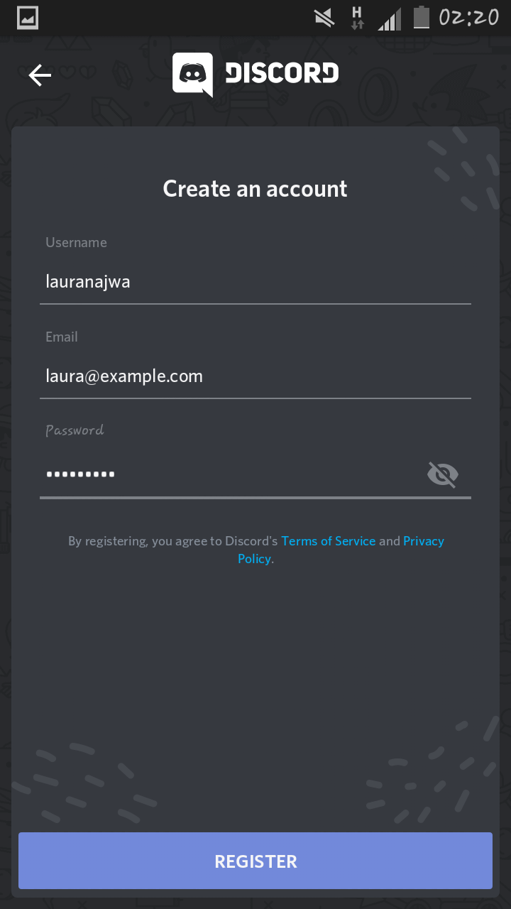Open the Privacy Policy link
Viewport: 511px width, 909px height.
pyautogui.click(x=341, y=550)
